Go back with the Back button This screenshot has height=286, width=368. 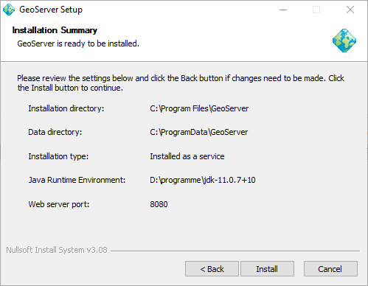tap(212, 269)
